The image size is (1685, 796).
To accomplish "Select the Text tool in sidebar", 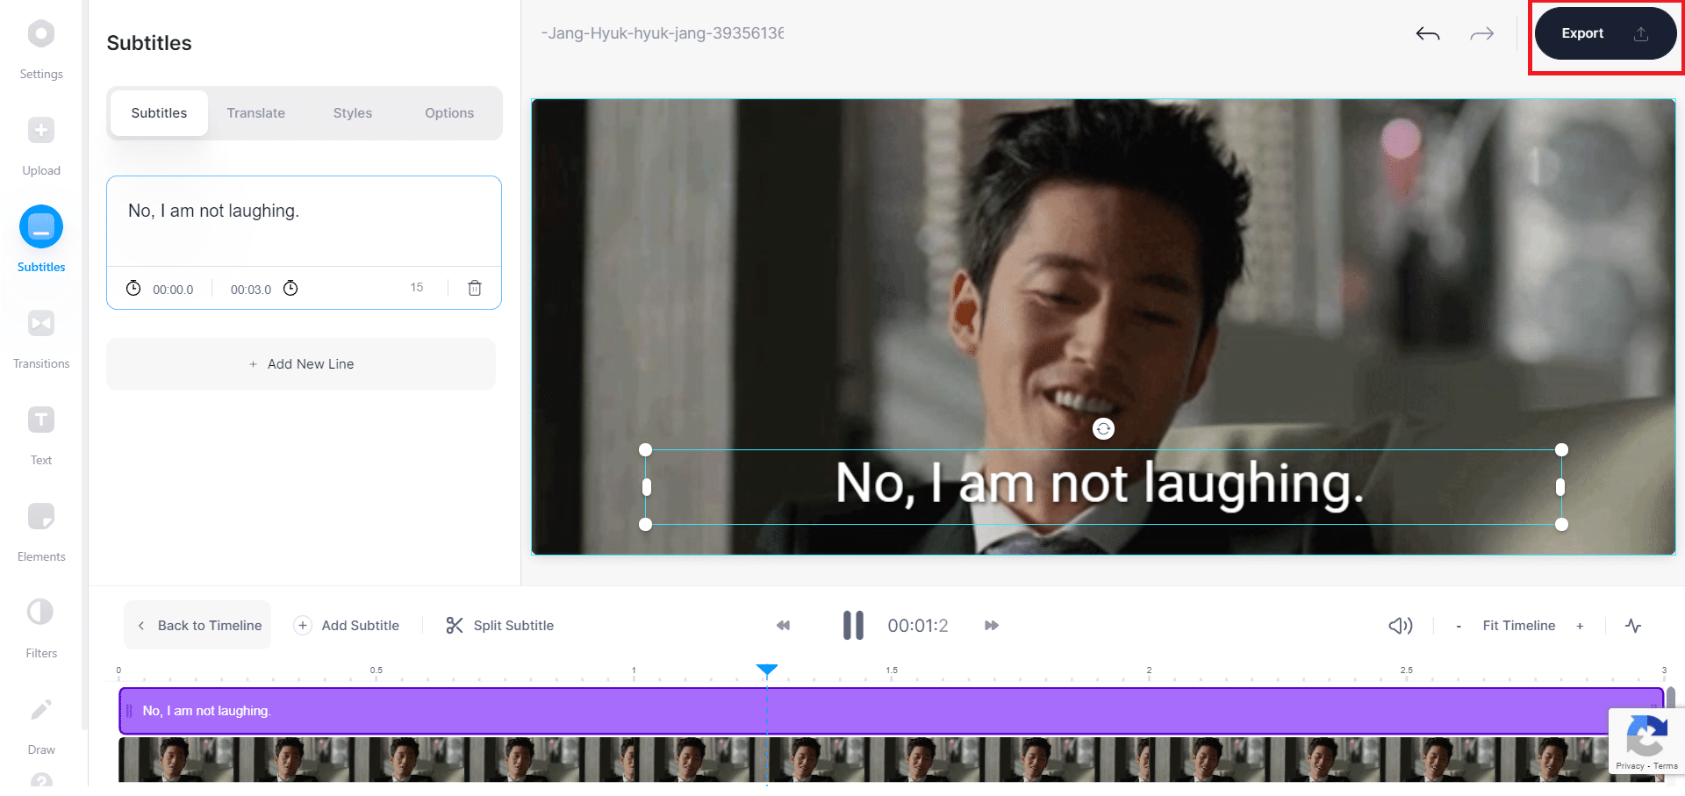I will [x=41, y=420].
